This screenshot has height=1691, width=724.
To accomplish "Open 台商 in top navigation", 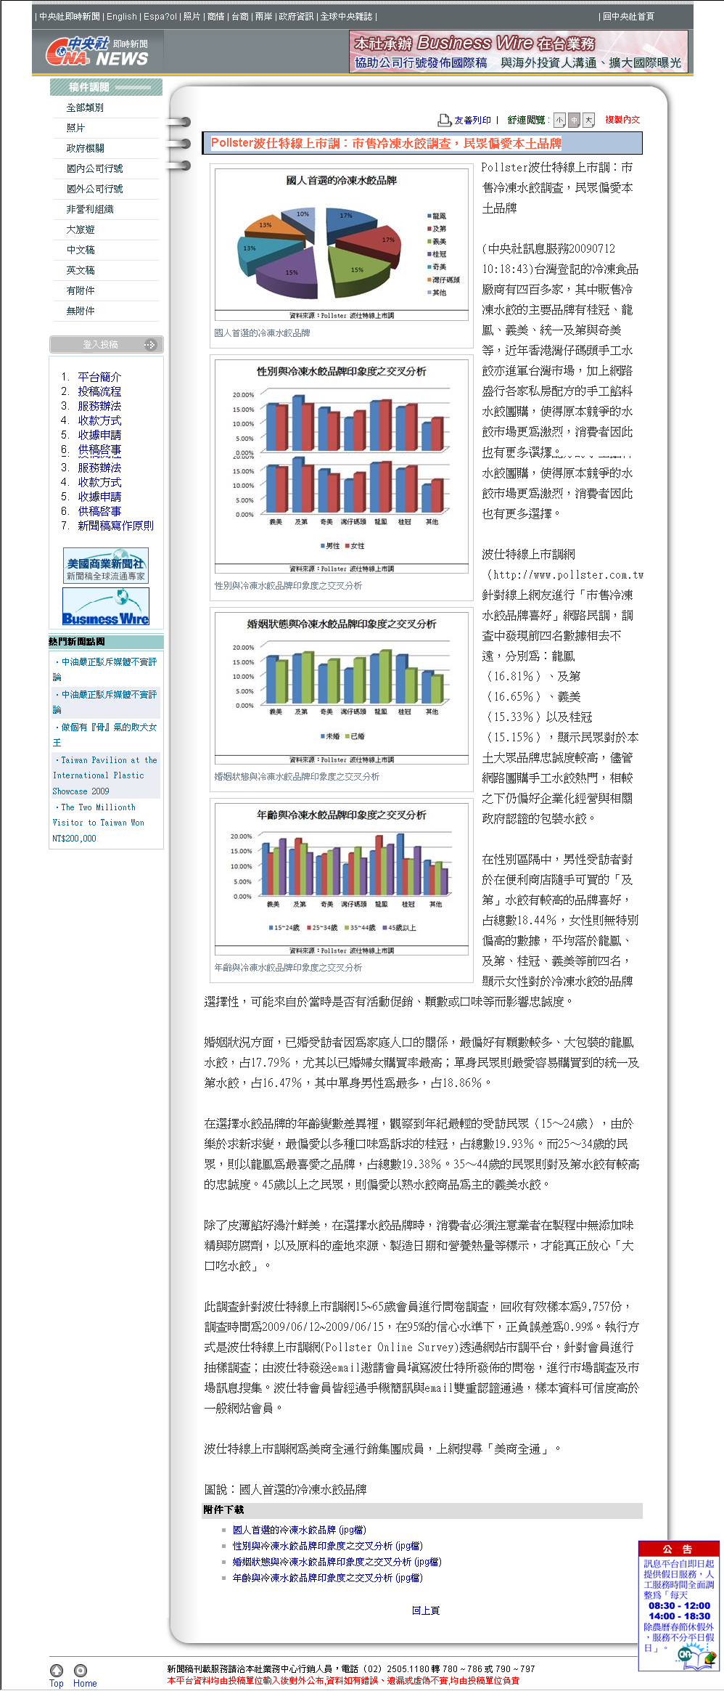I will 240,17.
